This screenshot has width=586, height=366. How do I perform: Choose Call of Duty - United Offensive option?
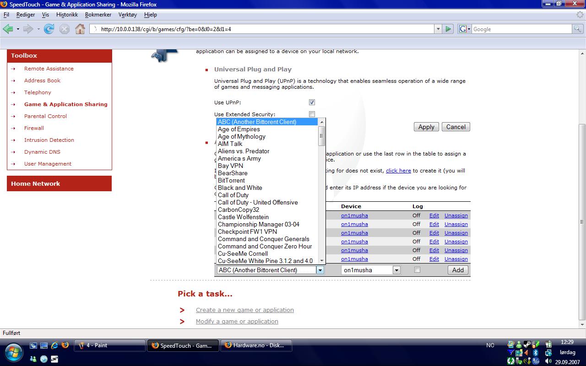[267, 202]
